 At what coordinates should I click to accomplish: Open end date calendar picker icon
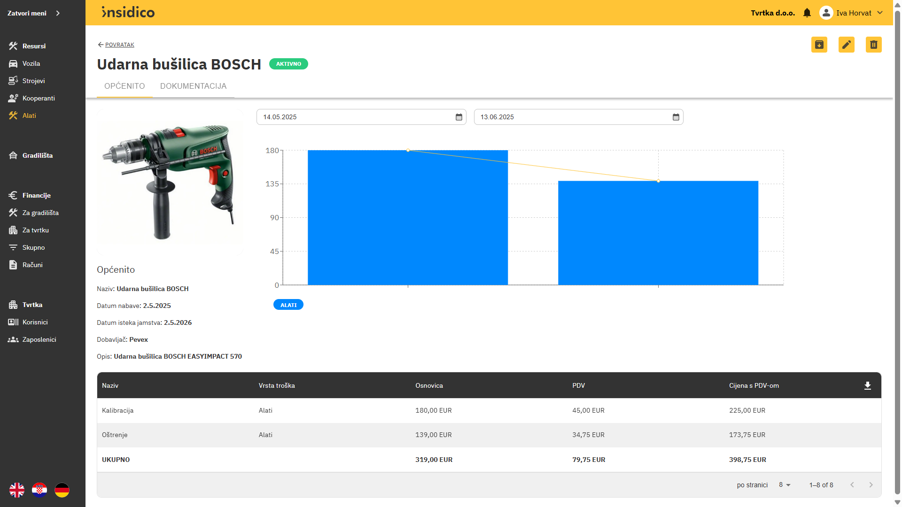[x=676, y=117]
